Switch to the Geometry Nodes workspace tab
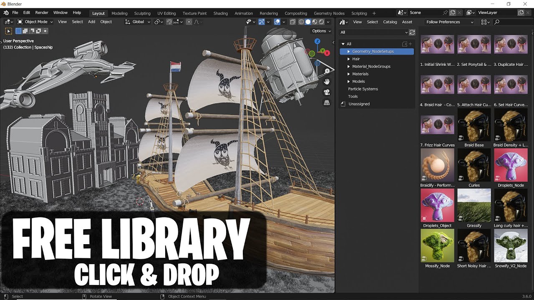 329,13
